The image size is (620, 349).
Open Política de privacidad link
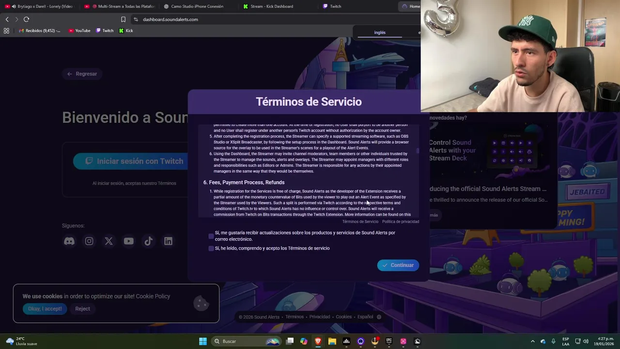tap(401, 222)
